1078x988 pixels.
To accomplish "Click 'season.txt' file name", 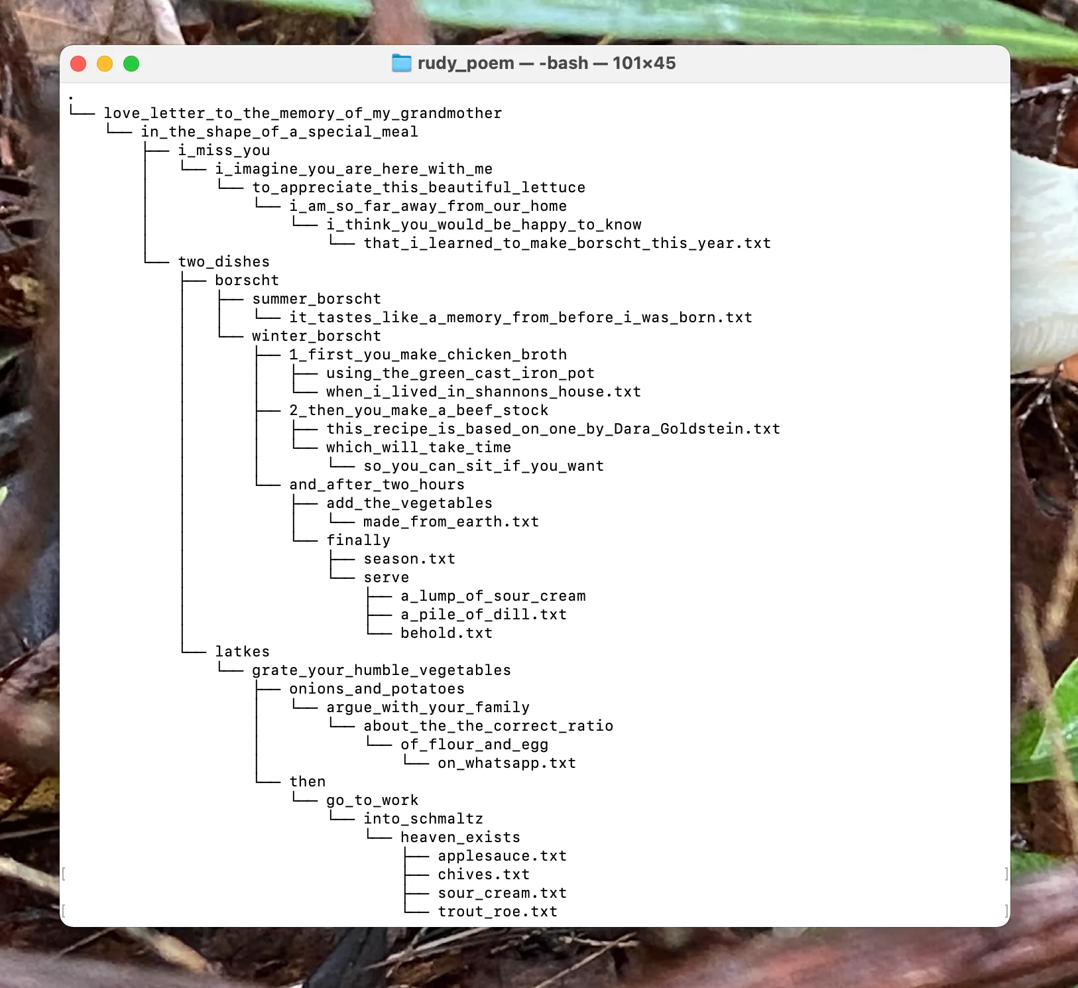I will 409,559.
